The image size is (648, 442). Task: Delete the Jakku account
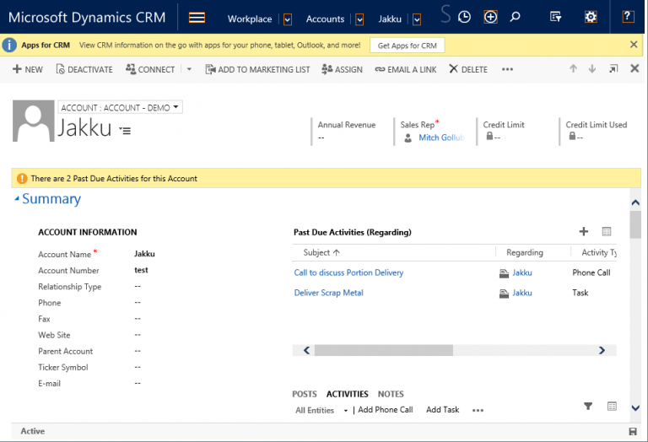468,69
